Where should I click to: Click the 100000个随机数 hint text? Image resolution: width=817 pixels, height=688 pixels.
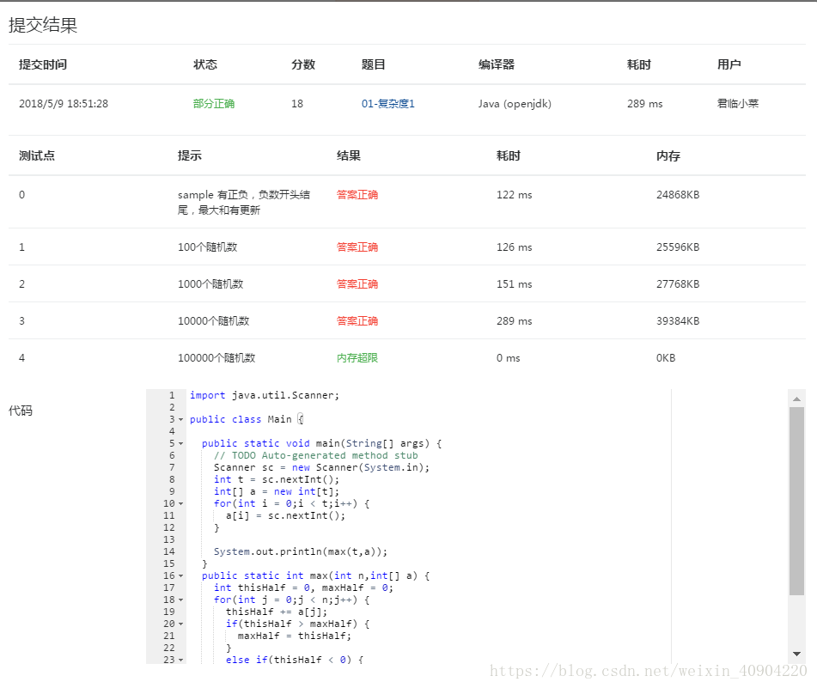[216, 358]
